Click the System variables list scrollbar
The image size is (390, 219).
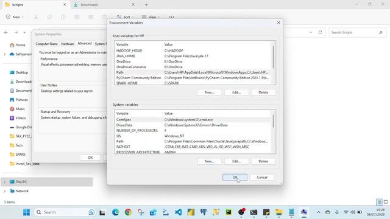[x=273, y=121]
